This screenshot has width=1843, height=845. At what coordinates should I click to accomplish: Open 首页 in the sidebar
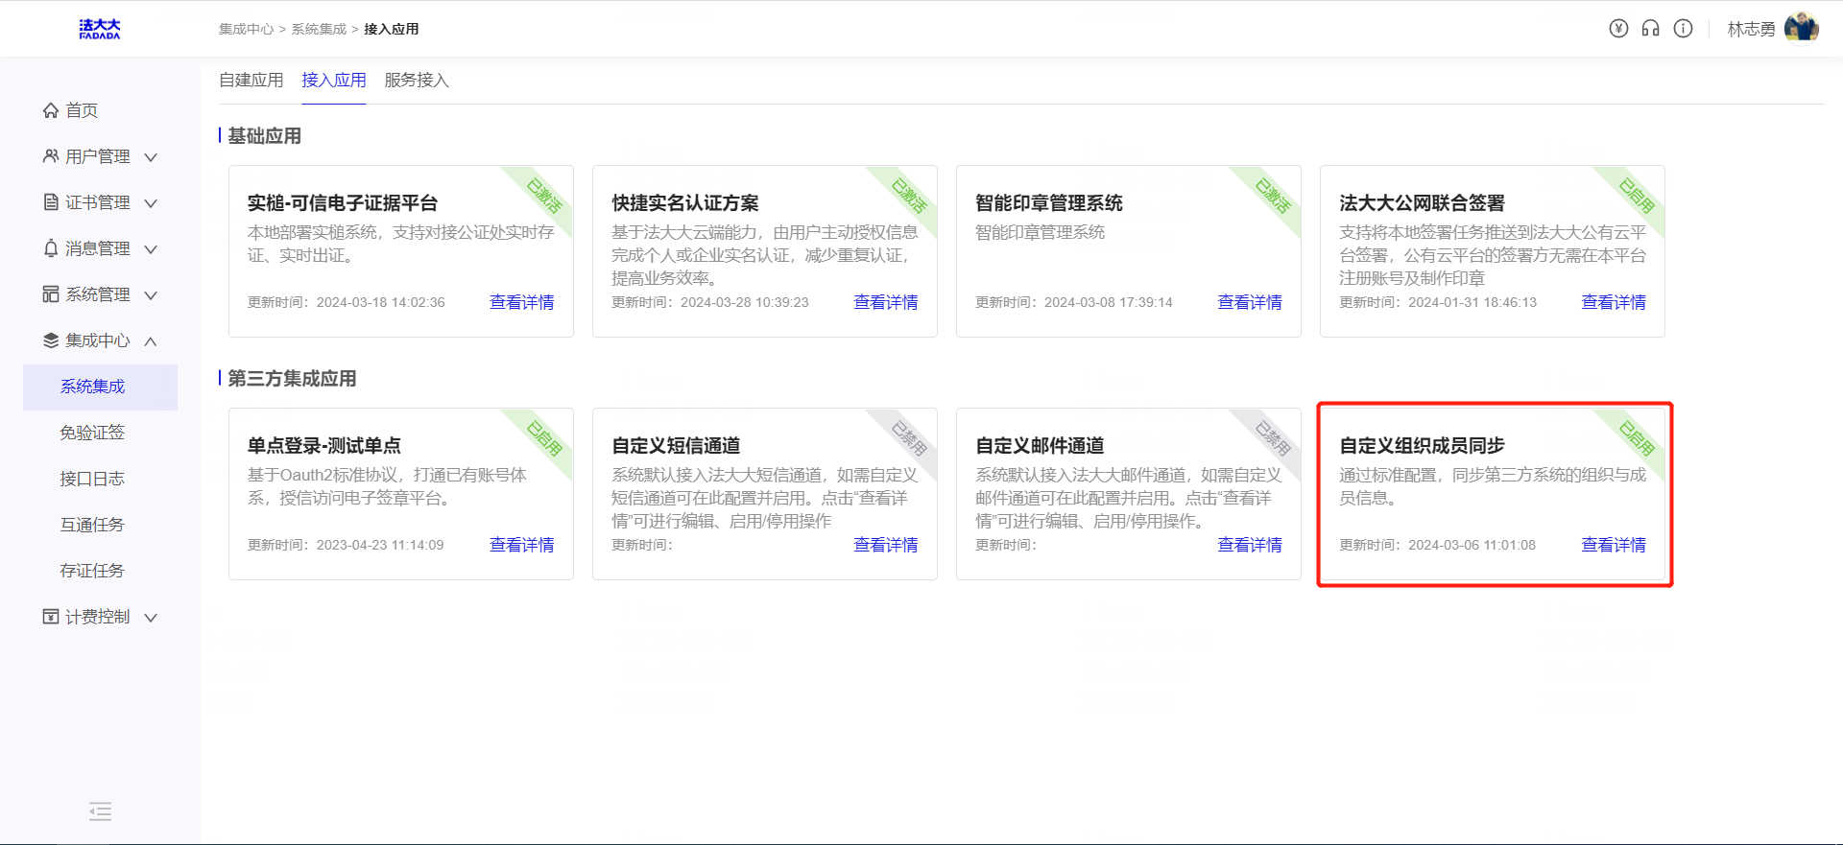pyautogui.click(x=82, y=110)
